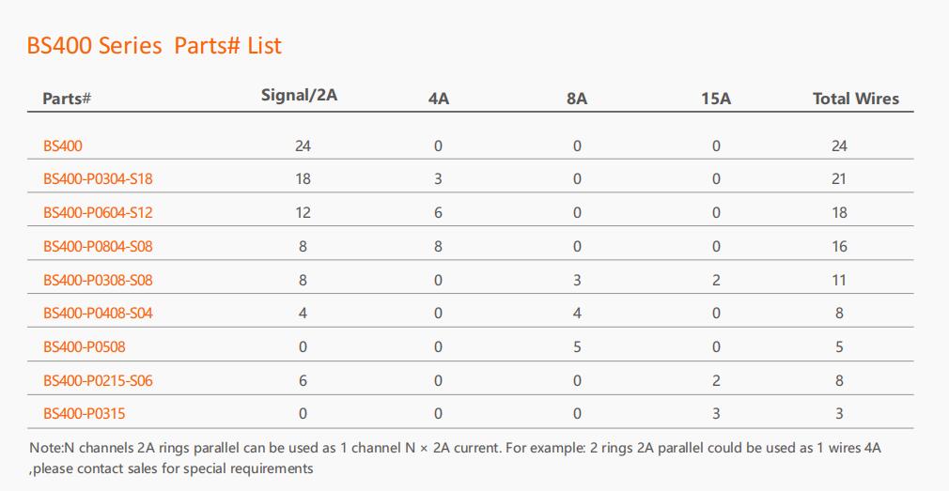
Task: Select part number BS400-P0315
Action: 84,414
